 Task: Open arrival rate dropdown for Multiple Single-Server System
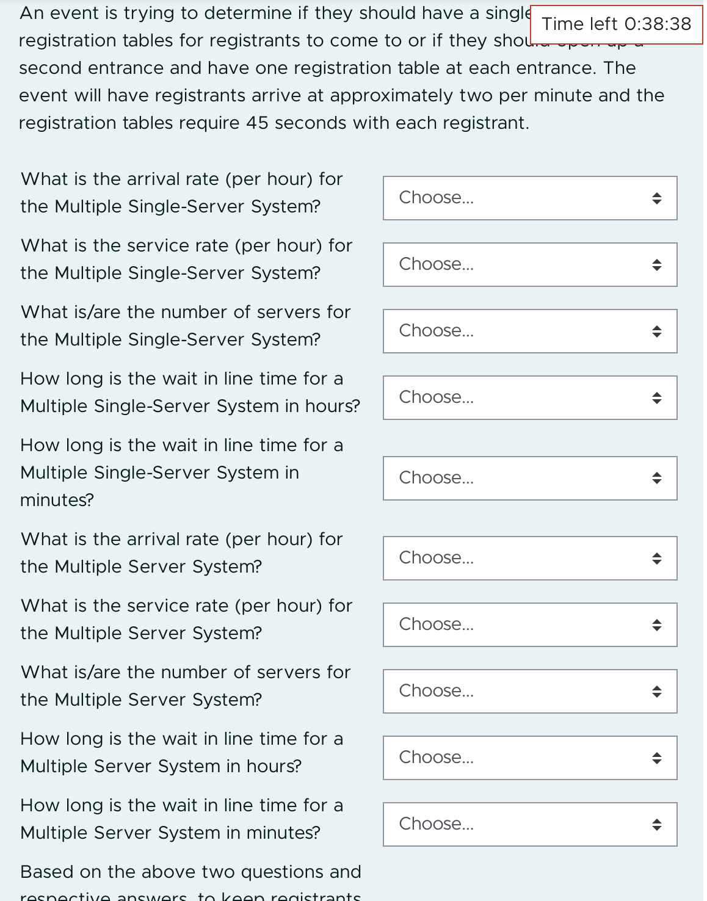click(x=529, y=197)
